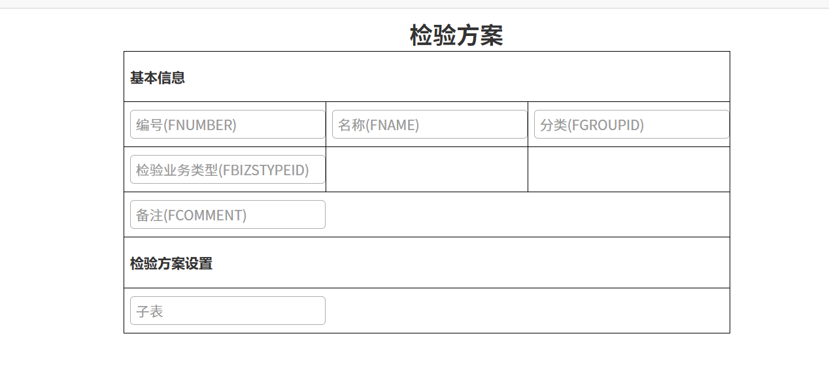Click the 检验方案 page title
Image resolution: width=829 pixels, height=374 pixels.
click(x=456, y=35)
